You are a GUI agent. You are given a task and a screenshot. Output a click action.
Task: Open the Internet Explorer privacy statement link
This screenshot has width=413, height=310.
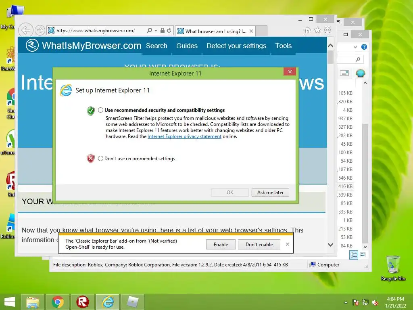[x=184, y=136]
